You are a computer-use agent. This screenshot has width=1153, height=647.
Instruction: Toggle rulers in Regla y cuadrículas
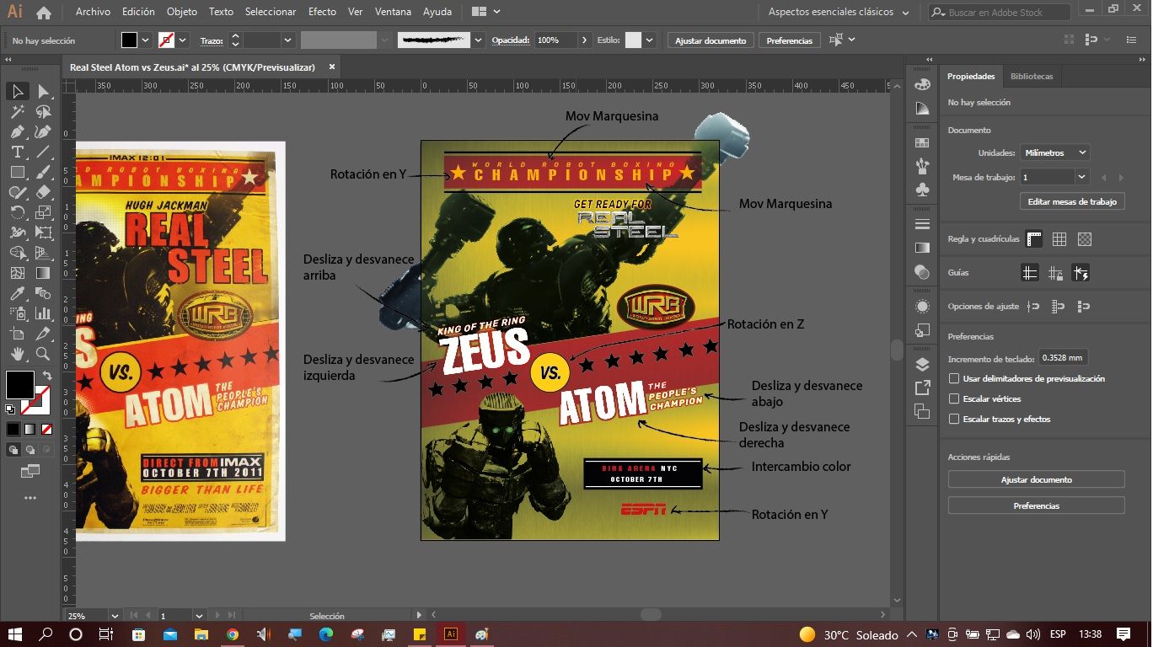click(x=1034, y=239)
